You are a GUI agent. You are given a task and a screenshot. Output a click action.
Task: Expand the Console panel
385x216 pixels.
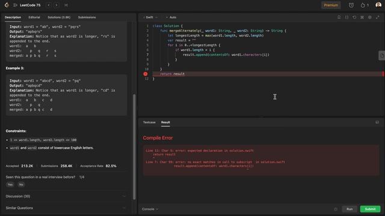click(150, 209)
